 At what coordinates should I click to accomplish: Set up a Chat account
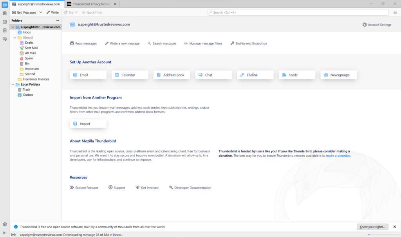tap(213, 75)
